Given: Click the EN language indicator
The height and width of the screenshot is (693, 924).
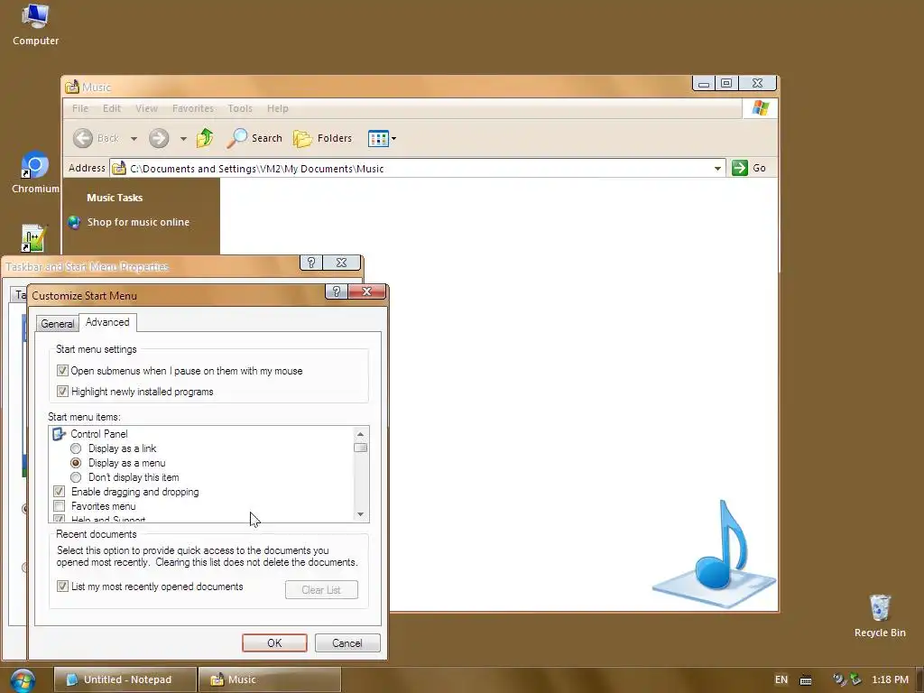Looking at the screenshot, I should 781,679.
